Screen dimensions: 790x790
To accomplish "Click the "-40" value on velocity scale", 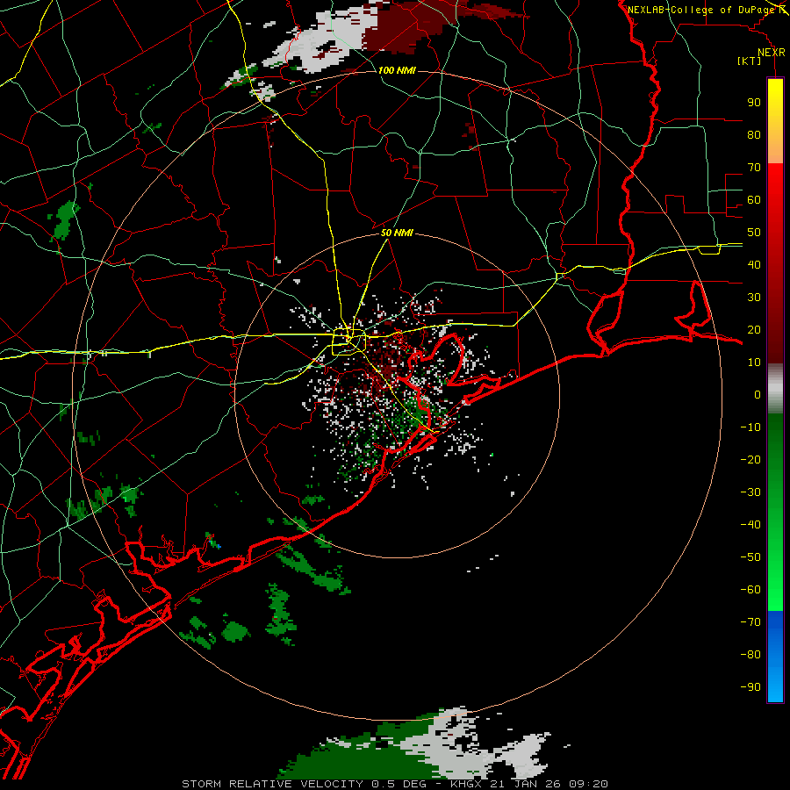I will point(750,525).
